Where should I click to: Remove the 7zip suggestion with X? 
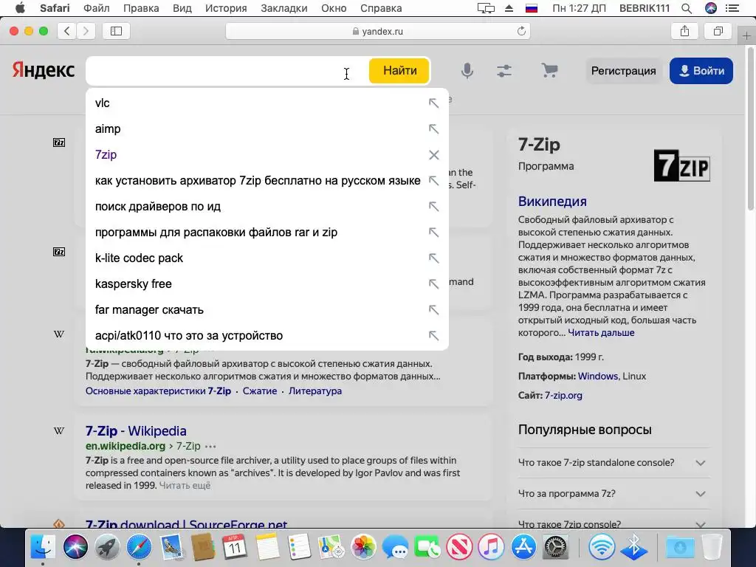[x=434, y=155]
